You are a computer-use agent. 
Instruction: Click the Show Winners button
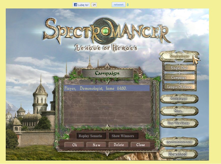(123, 136)
